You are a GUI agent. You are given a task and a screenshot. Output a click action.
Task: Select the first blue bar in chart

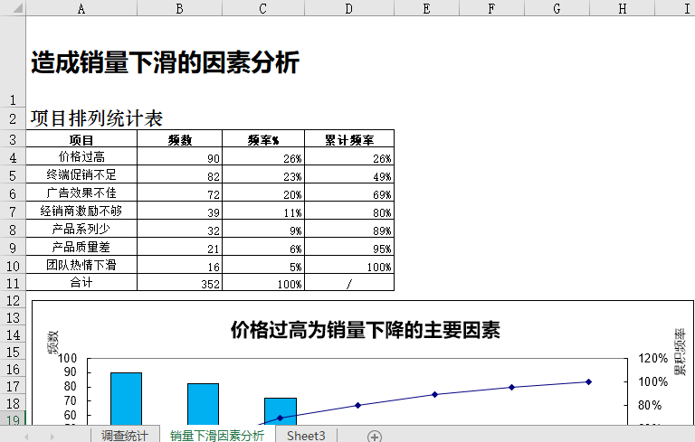[126, 398]
